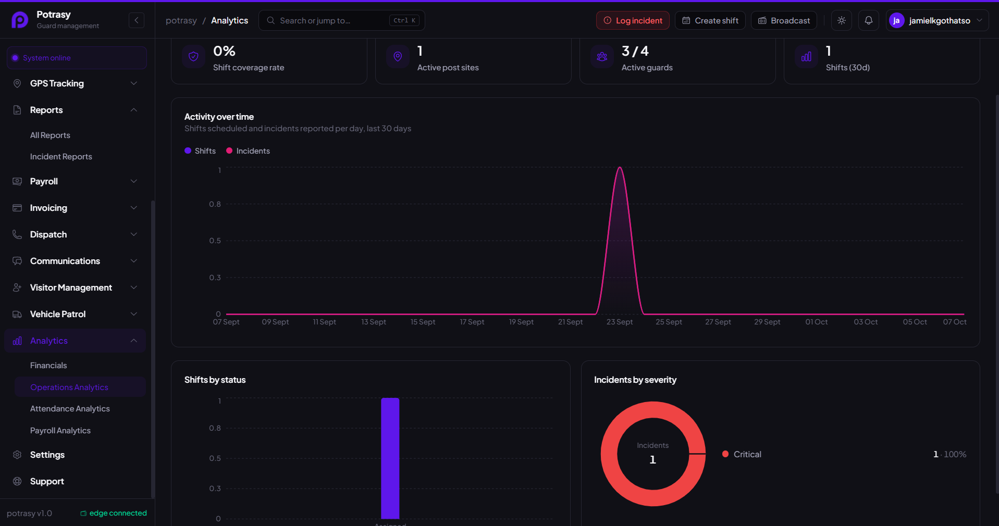Collapse the Reports section chevron
Viewport: 999px width, 526px height.
(134, 110)
